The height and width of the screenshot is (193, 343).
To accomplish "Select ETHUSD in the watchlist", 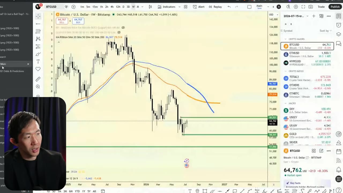I will coord(307,54).
